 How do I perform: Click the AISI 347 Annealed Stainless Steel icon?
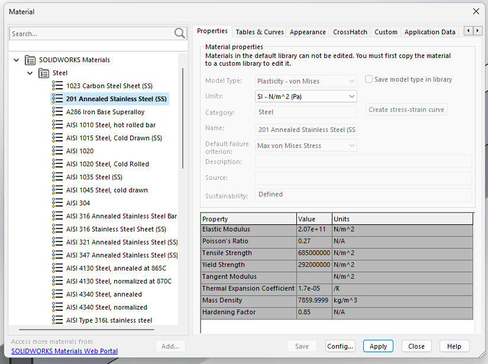tap(57, 255)
